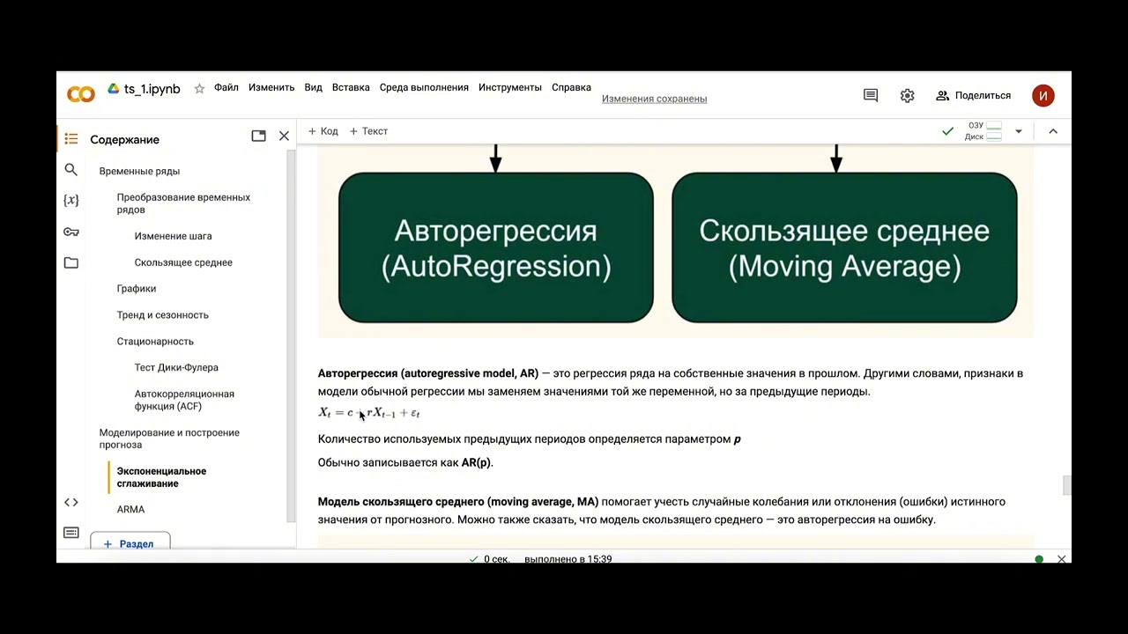Go to Графики section
The height and width of the screenshot is (634, 1128).
pos(137,289)
